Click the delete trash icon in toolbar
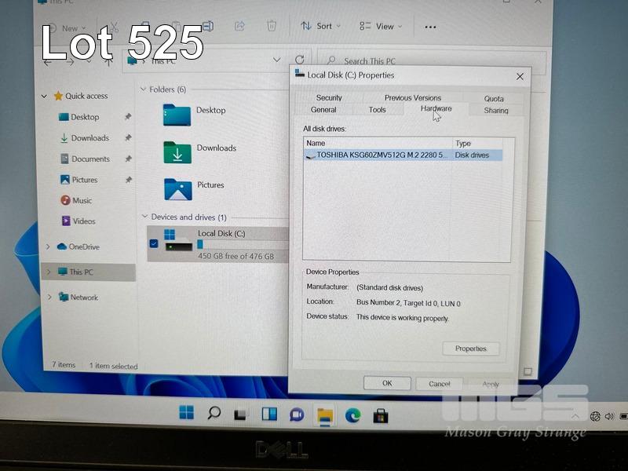Screen dimensions: 628x471 271,26
